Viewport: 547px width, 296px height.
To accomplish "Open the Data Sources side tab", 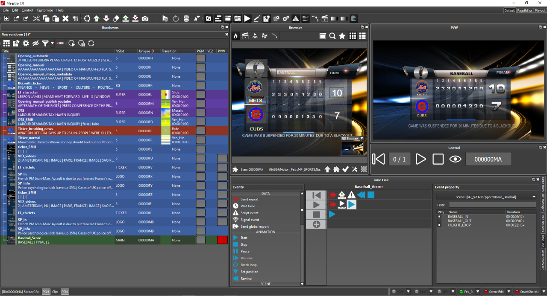I will coord(543,222).
